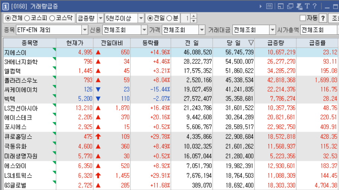
Task: Enable the 자동 checkbox
Action: pyautogui.click(x=303, y=18)
